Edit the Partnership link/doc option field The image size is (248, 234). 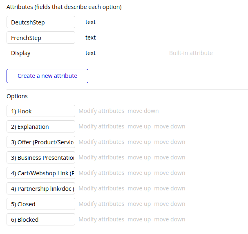point(41,189)
